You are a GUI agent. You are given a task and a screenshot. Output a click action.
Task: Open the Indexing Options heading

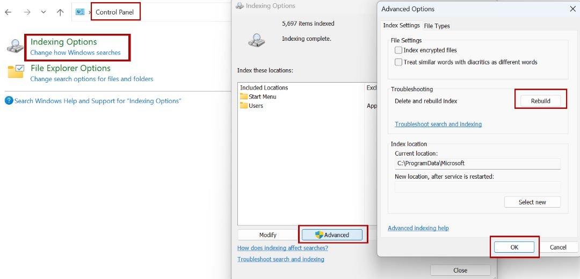(63, 42)
